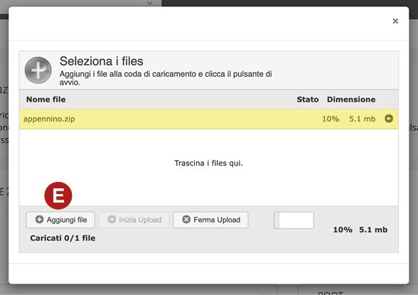
Task: Click the plus icon on Aggiungi file
Action: [x=40, y=220]
